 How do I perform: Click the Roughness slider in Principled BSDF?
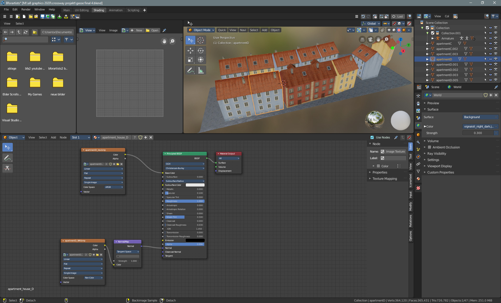185,201
